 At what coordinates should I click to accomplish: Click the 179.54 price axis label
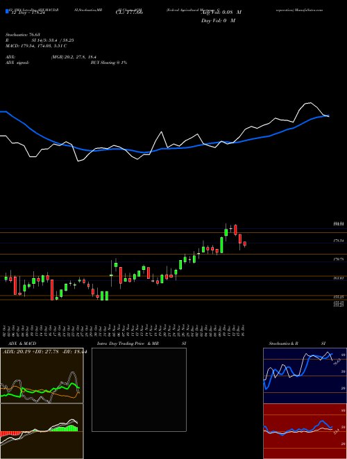click(x=339, y=241)
